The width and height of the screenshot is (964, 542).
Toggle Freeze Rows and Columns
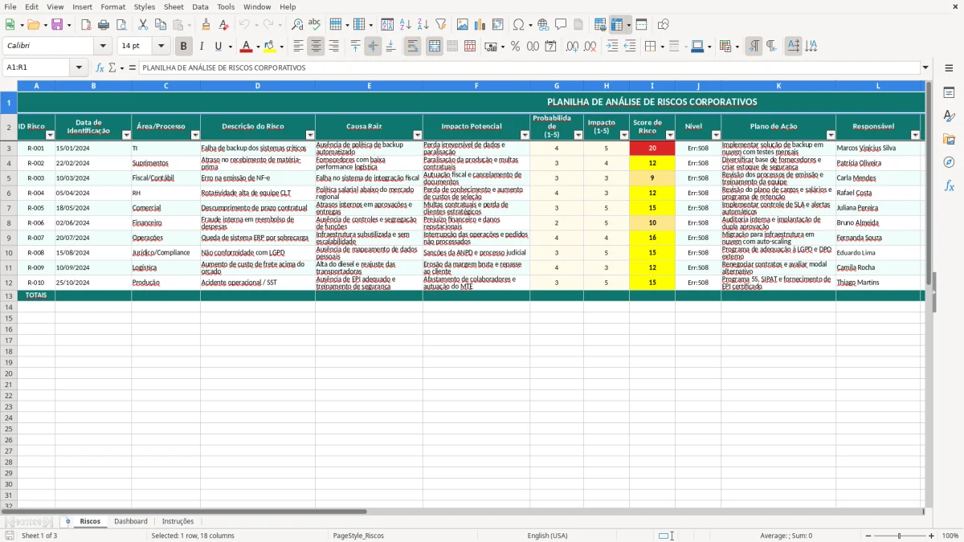click(617, 25)
